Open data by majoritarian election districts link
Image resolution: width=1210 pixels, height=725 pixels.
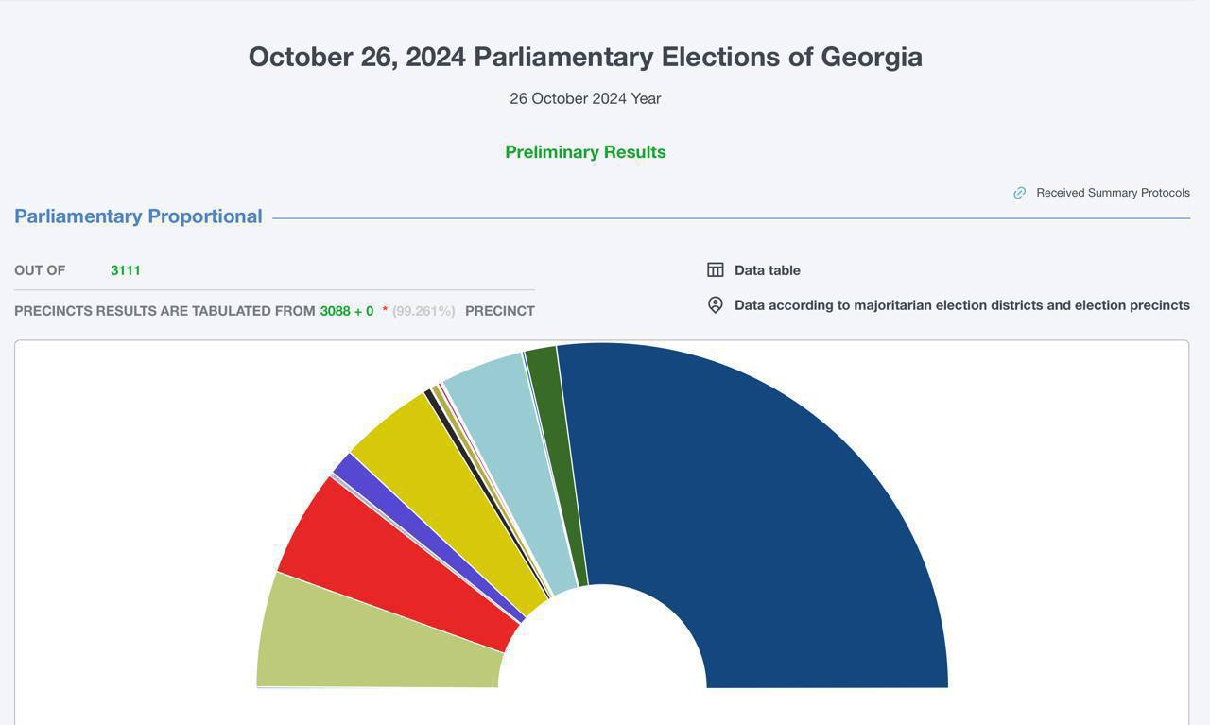[x=961, y=305]
